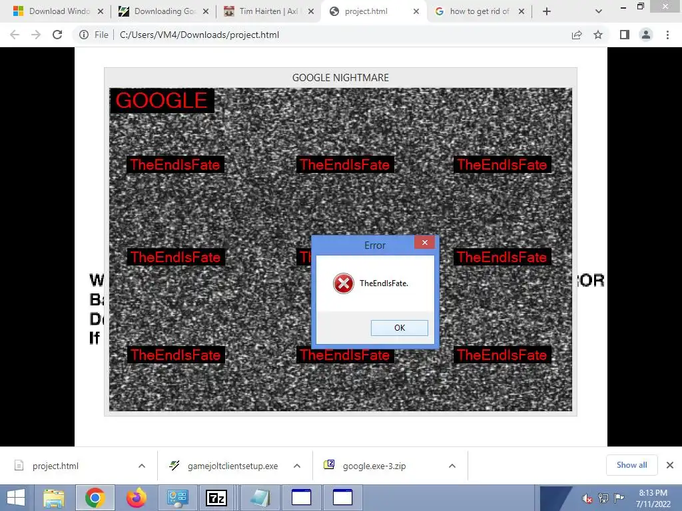Close the downloads shelf
The image size is (682, 511).
[x=670, y=465]
